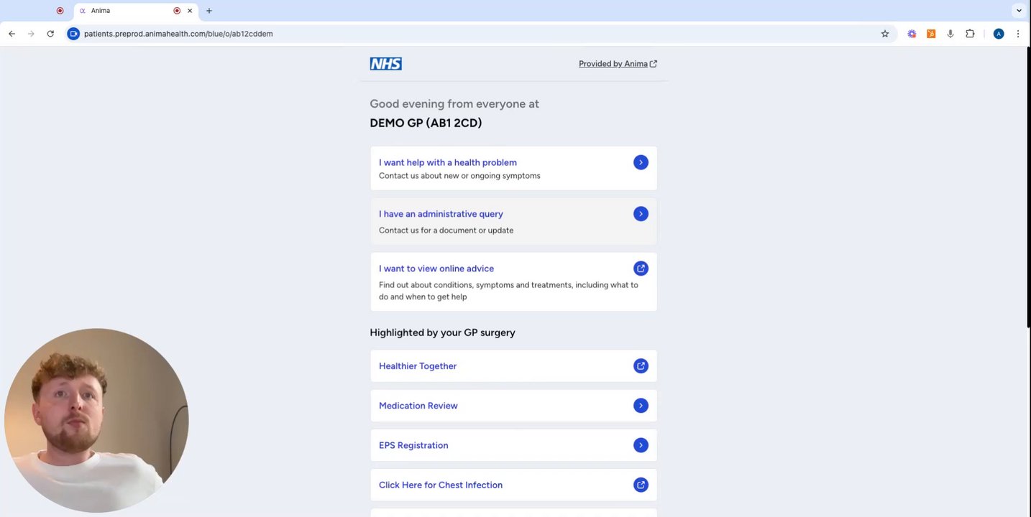Reload the page
Viewport: 1031px width, 517px height.
click(x=50, y=34)
